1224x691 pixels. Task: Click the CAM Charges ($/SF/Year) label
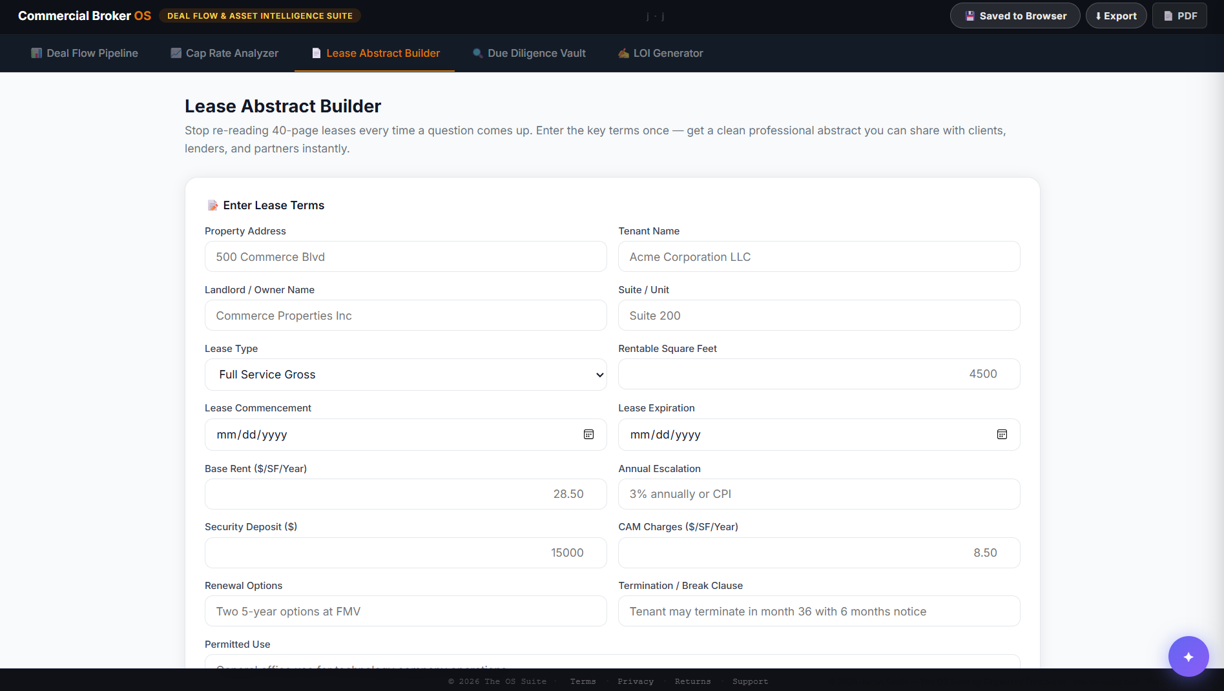(678, 527)
